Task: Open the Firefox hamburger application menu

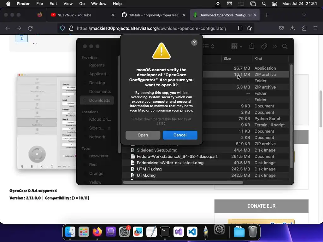Action: pos(315,28)
